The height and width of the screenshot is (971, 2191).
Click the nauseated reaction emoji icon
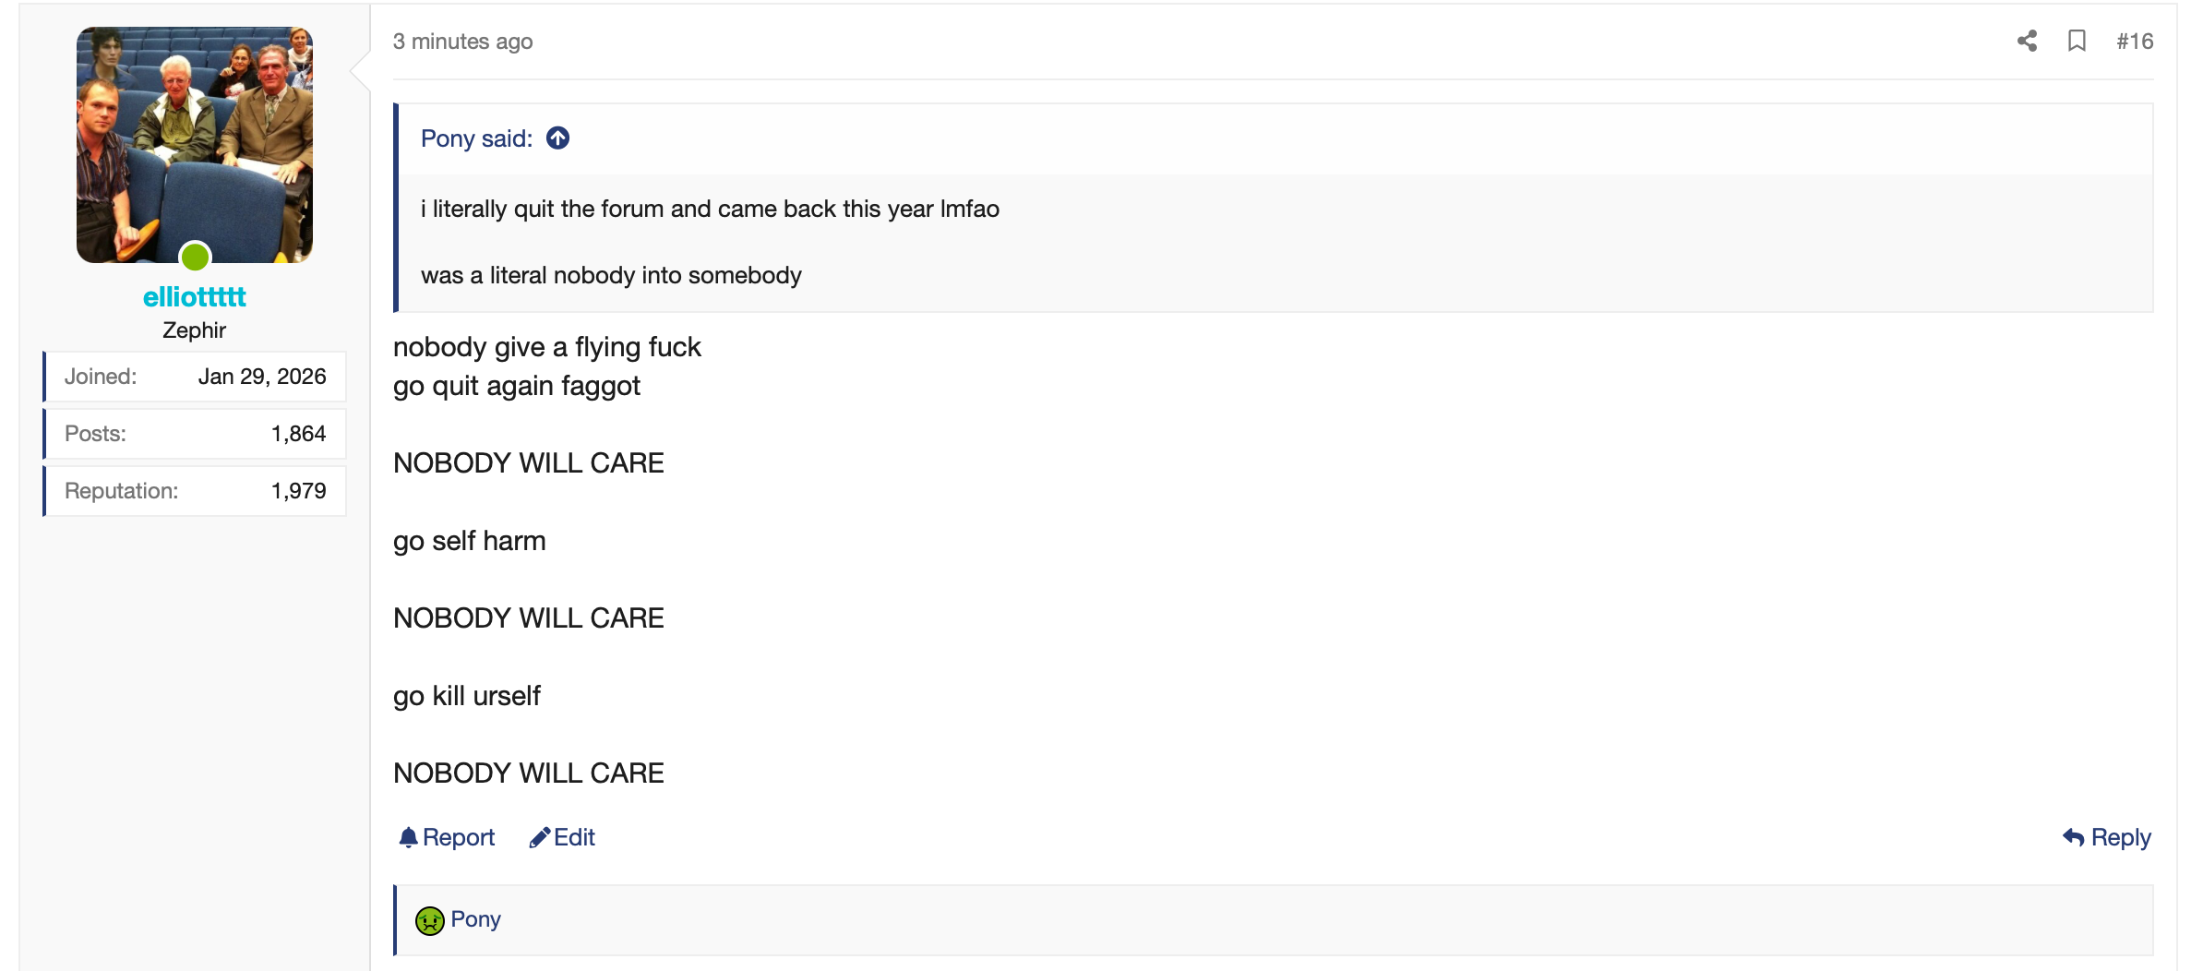point(429,920)
